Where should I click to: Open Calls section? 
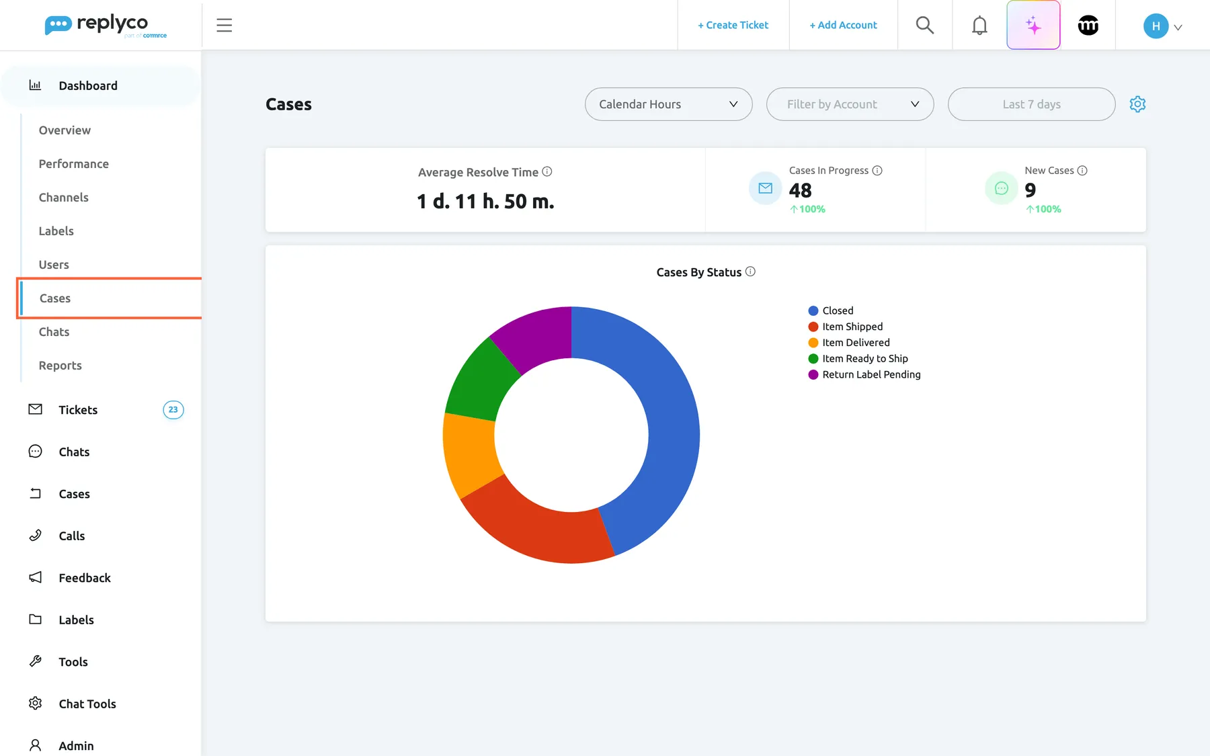(x=72, y=536)
